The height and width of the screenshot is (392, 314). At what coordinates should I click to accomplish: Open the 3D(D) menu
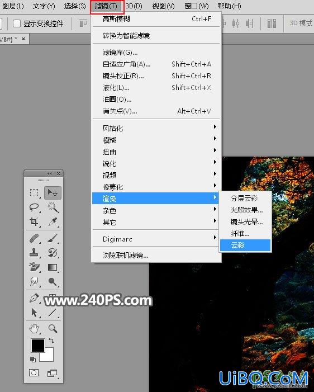pos(134,6)
